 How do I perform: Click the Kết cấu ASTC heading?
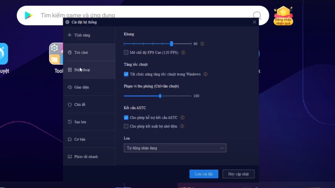[135, 108]
